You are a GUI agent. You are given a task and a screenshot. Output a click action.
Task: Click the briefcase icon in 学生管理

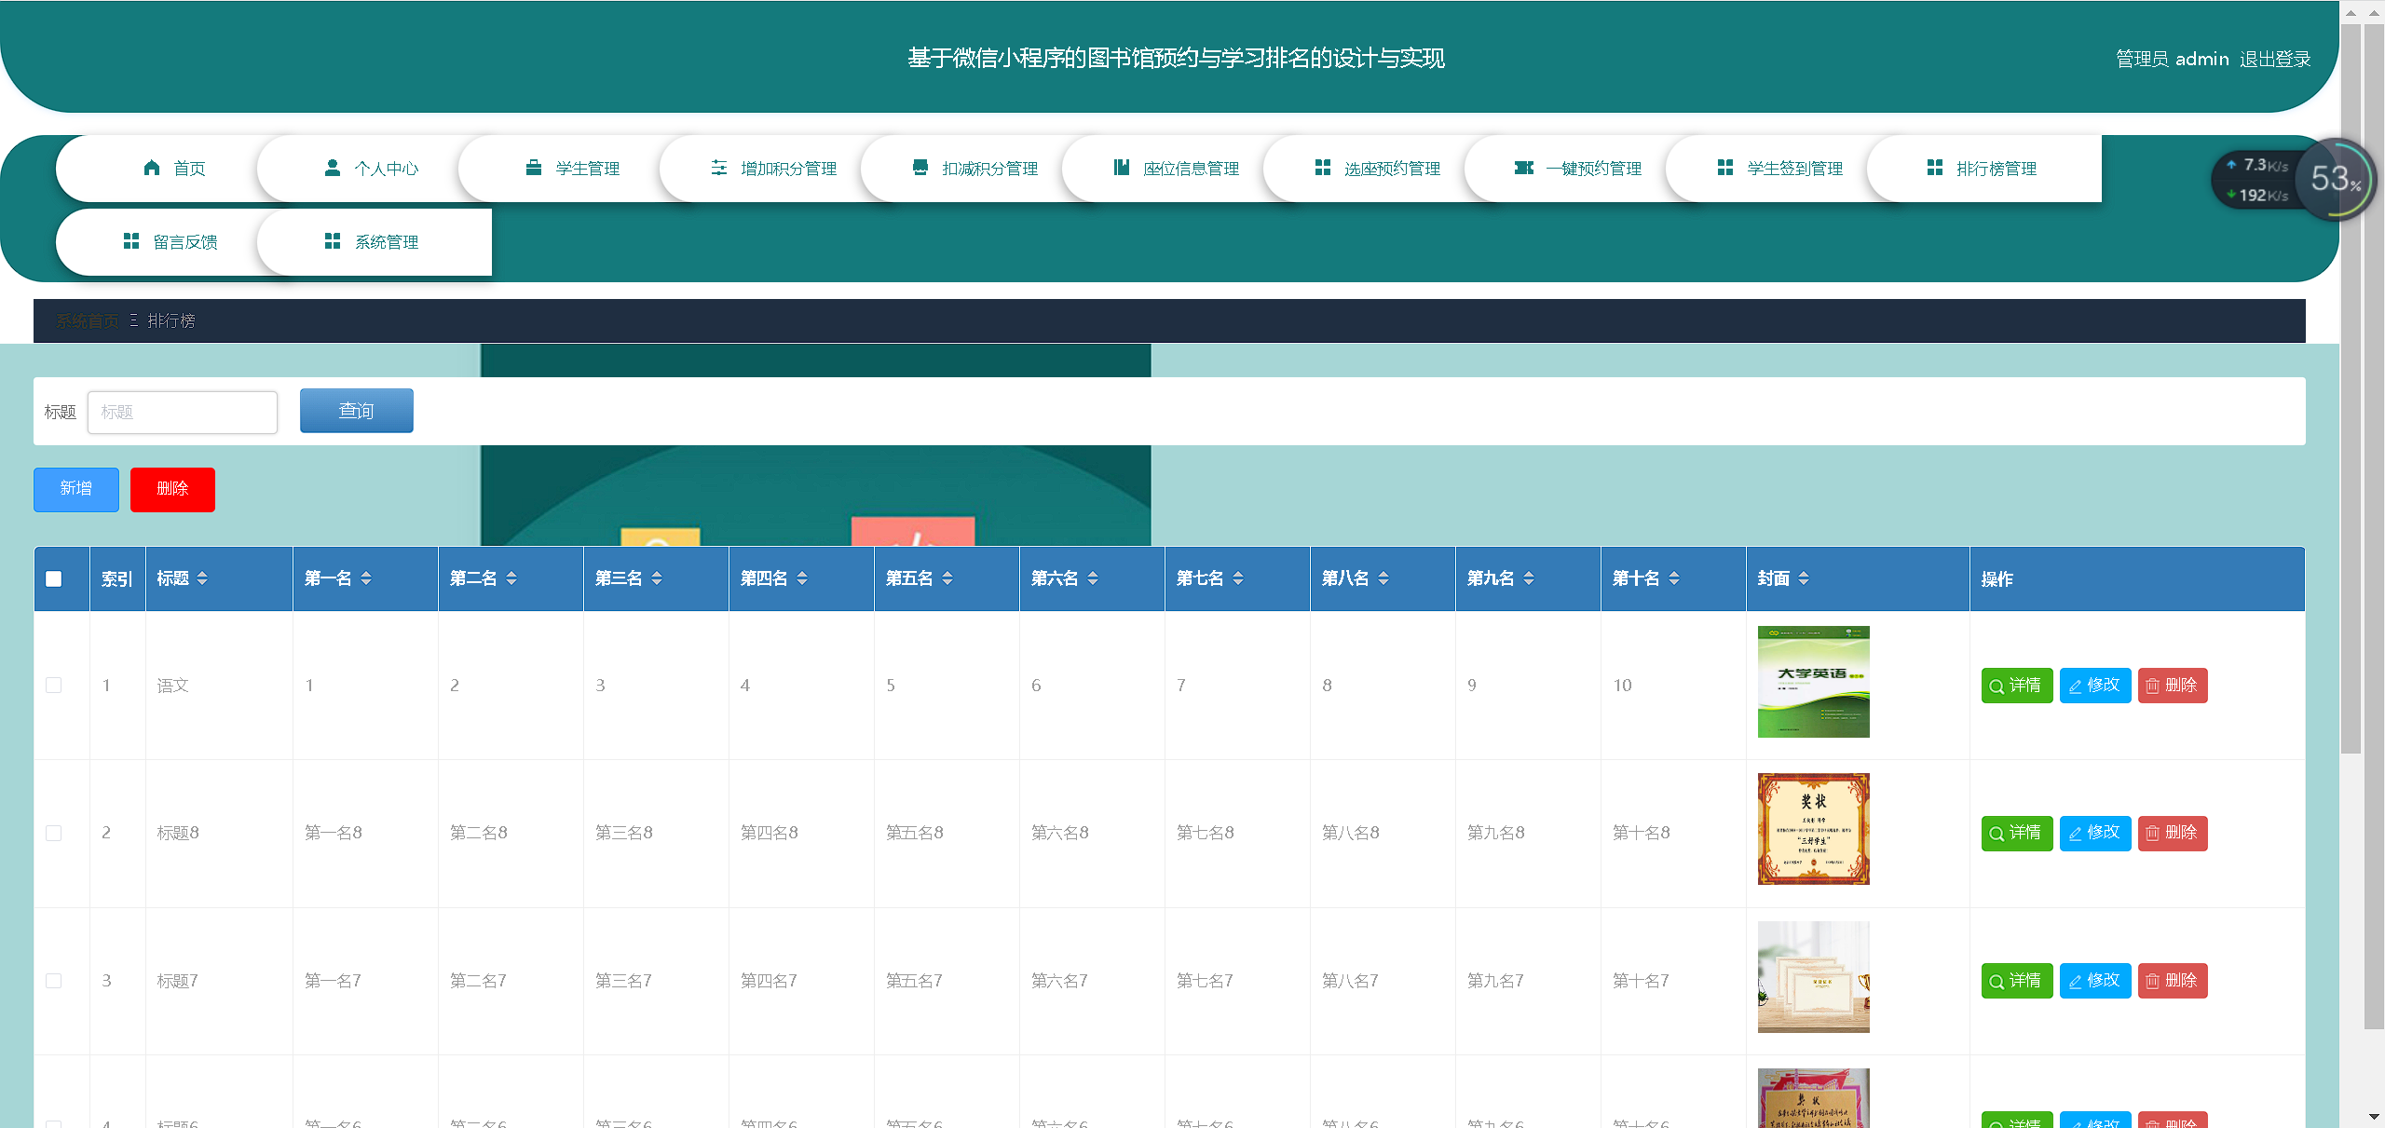coord(534,168)
